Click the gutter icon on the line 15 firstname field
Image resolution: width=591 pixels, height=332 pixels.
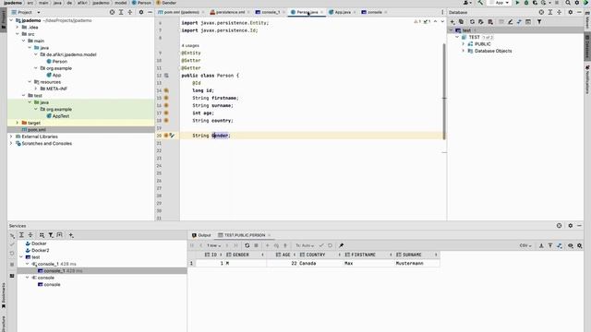pyautogui.click(x=166, y=98)
